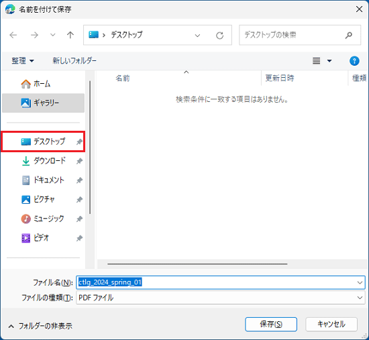
Task: Select ホーム in the navigation pane
Action: (43, 84)
